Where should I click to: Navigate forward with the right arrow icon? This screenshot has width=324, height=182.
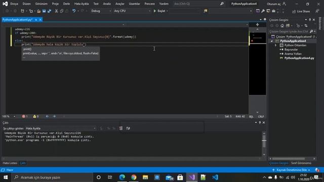click(x=54, y=116)
